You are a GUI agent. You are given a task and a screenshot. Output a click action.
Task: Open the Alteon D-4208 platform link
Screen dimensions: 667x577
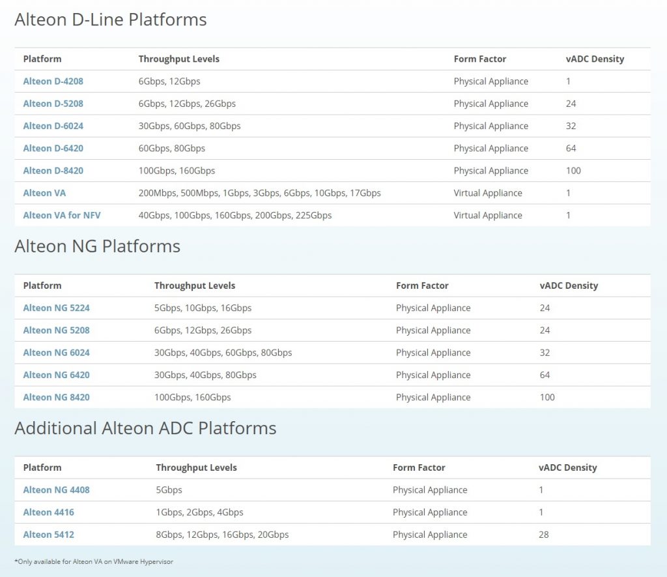(x=53, y=81)
